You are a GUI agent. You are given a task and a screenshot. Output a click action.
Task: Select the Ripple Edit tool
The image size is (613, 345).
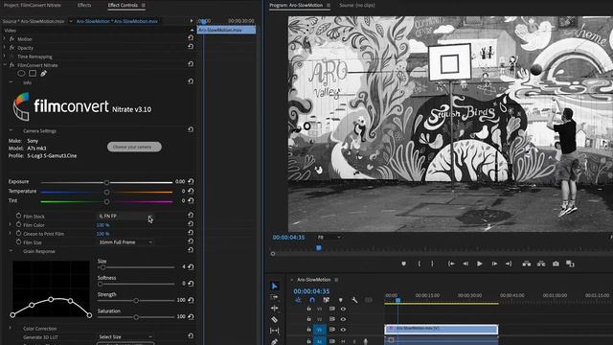(x=275, y=309)
